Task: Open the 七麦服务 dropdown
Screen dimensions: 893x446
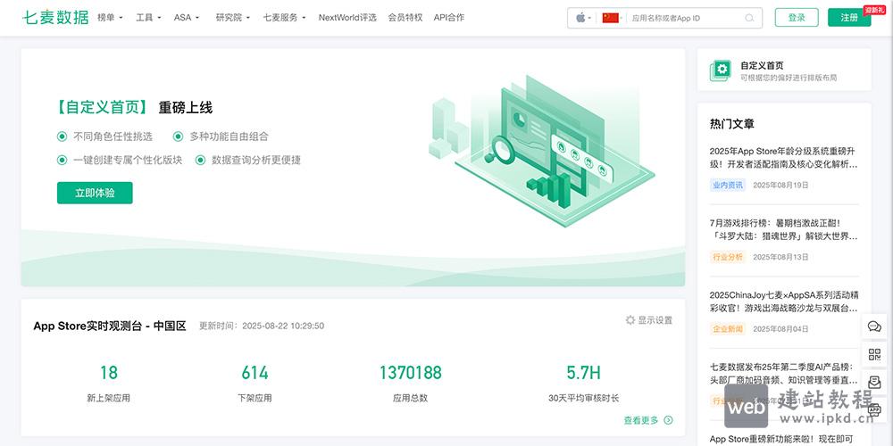Action: click(284, 18)
